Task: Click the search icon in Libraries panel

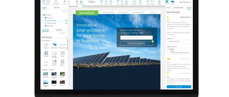Action: 43,33
